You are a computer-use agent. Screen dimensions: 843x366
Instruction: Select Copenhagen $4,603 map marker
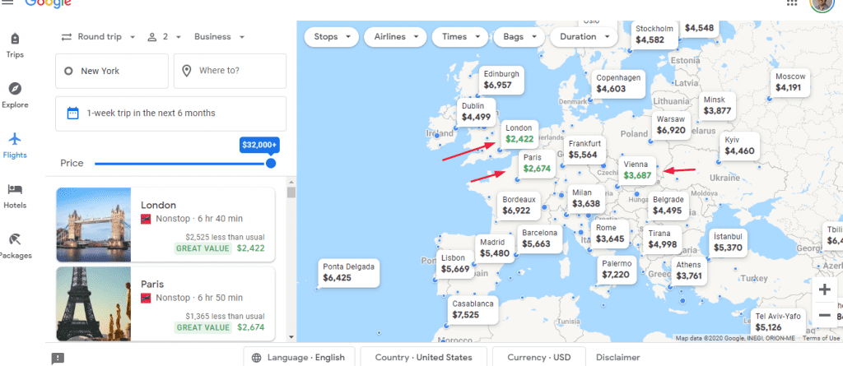tap(618, 84)
